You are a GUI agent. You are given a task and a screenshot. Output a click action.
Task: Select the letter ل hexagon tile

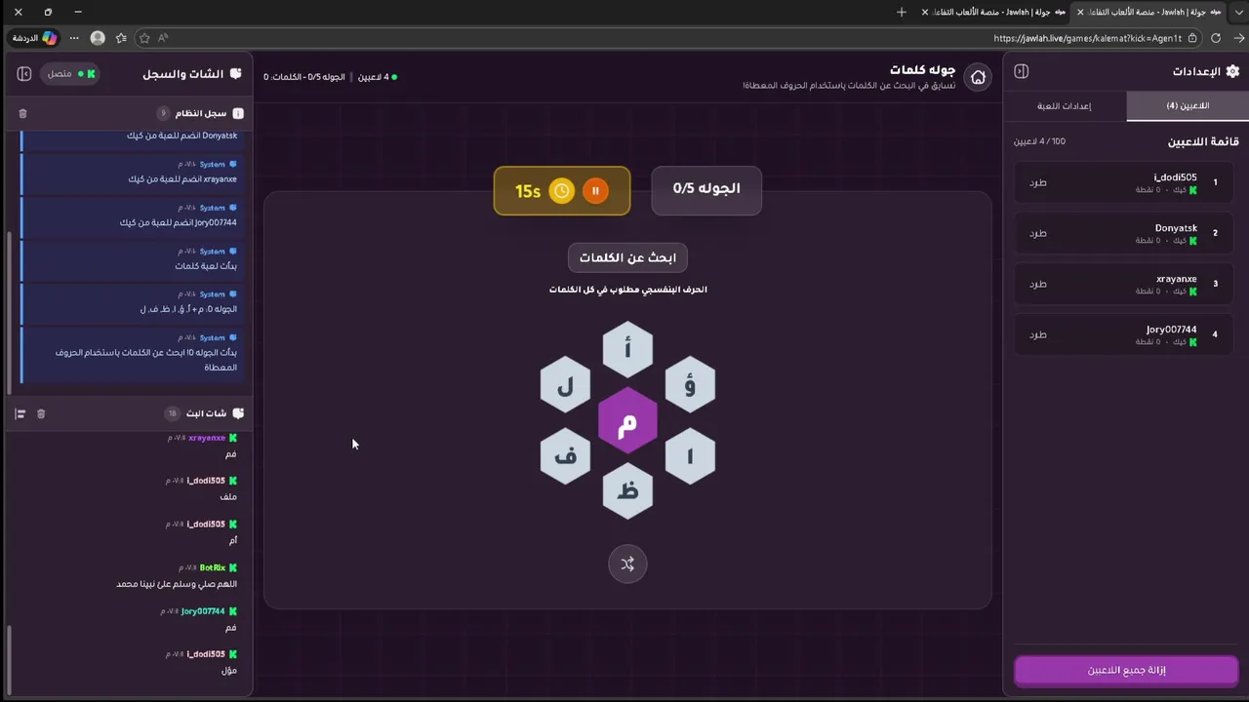pos(565,385)
